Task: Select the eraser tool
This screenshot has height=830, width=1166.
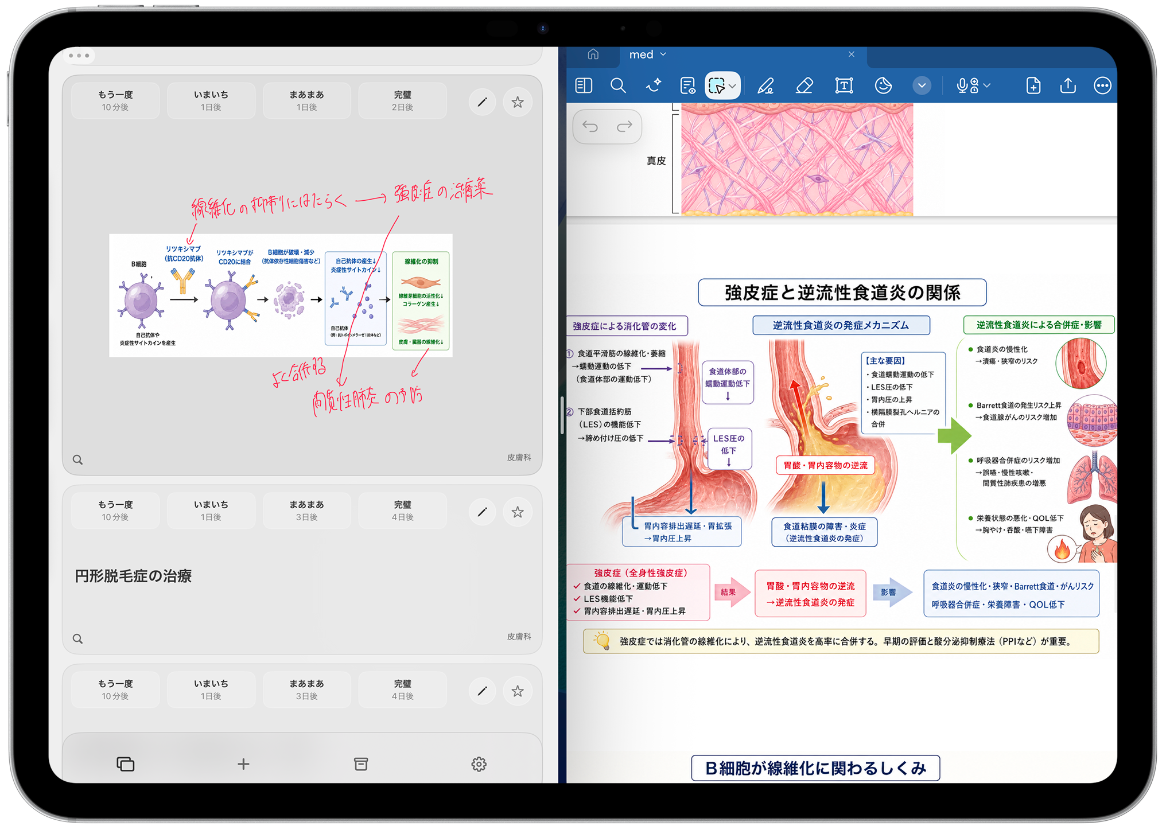Action: pos(804,85)
